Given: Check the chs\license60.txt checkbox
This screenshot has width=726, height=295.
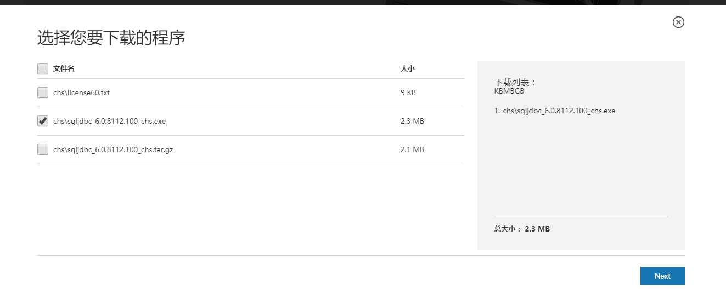Looking at the screenshot, I should [x=43, y=93].
